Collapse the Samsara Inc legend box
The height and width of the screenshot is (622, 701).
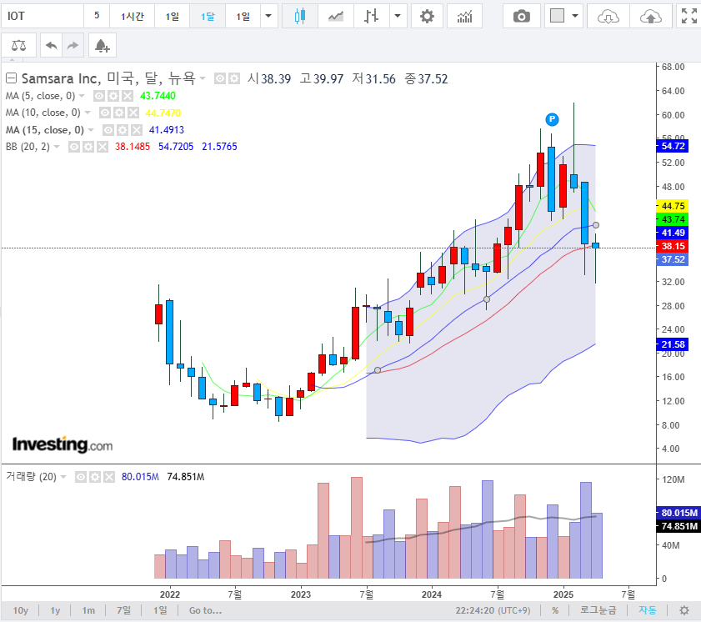pos(11,78)
